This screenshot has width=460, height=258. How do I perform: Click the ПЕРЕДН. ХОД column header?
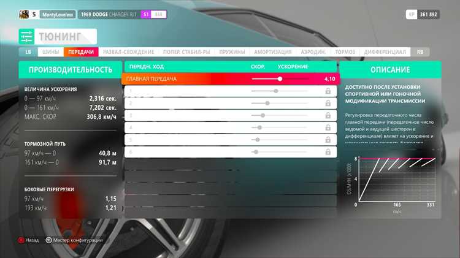[x=147, y=67]
